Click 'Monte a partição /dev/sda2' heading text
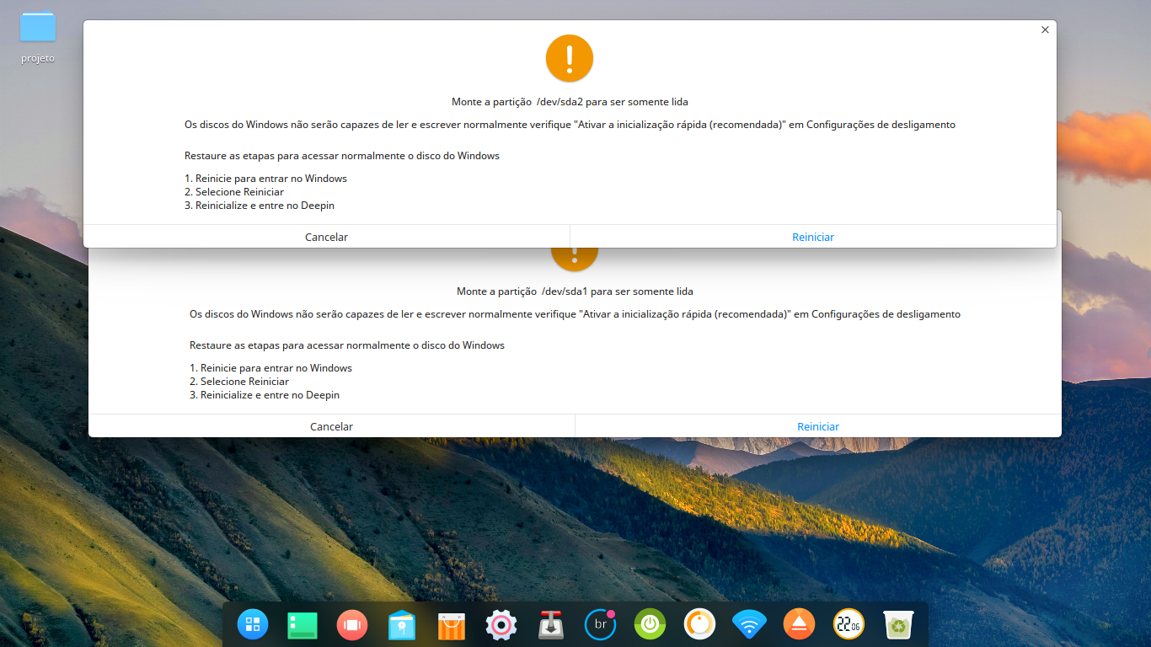The height and width of the screenshot is (647, 1151). coord(570,102)
